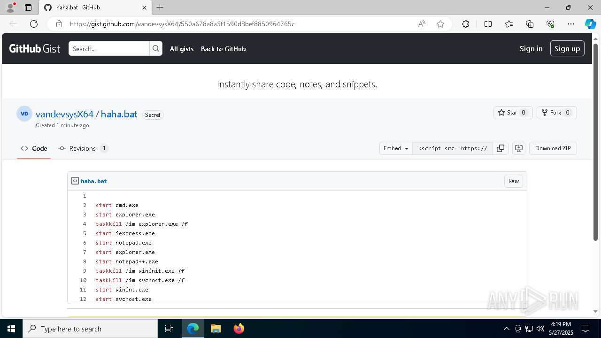This screenshot has height=338, width=601.
Task: Add this page to favorites
Action: (440, 24)
